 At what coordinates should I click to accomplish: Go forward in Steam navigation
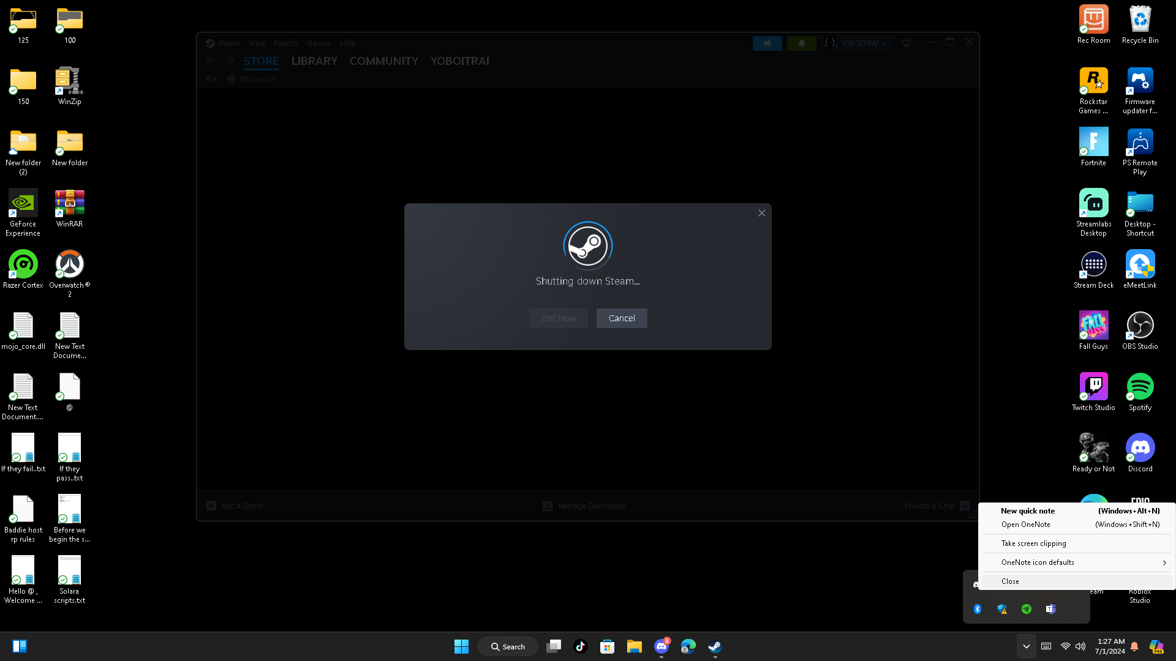click(x=230, y=61)
